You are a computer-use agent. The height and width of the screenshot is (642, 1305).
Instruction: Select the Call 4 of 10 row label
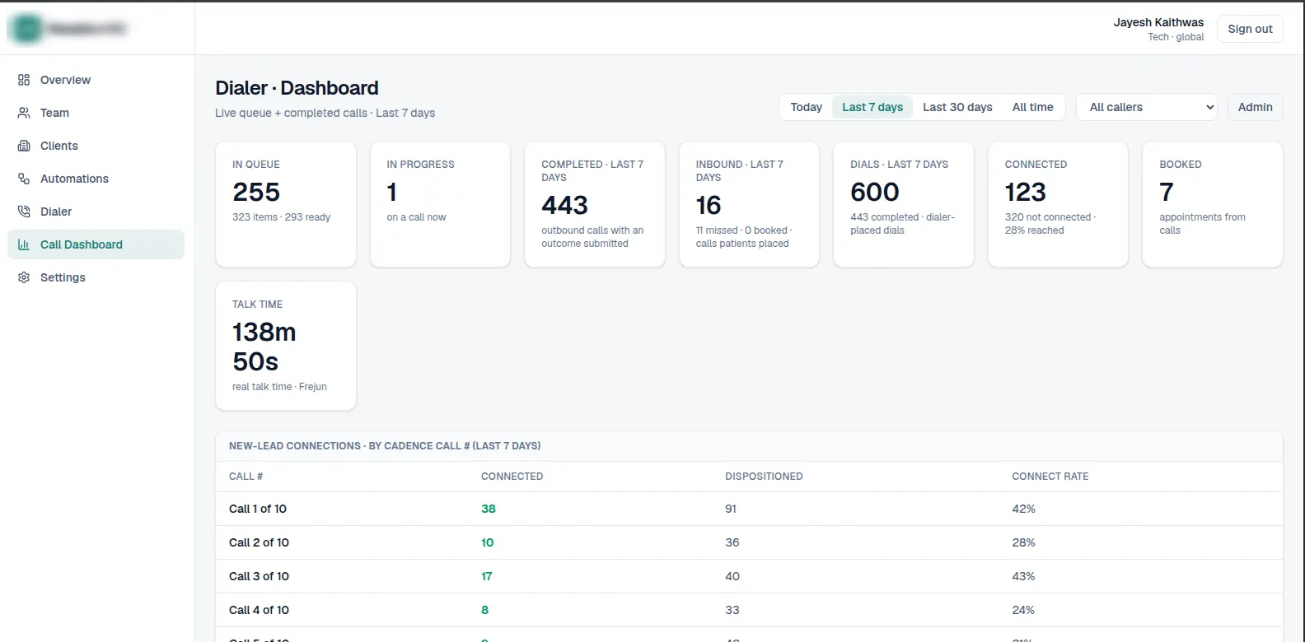[x=259, y=610]
